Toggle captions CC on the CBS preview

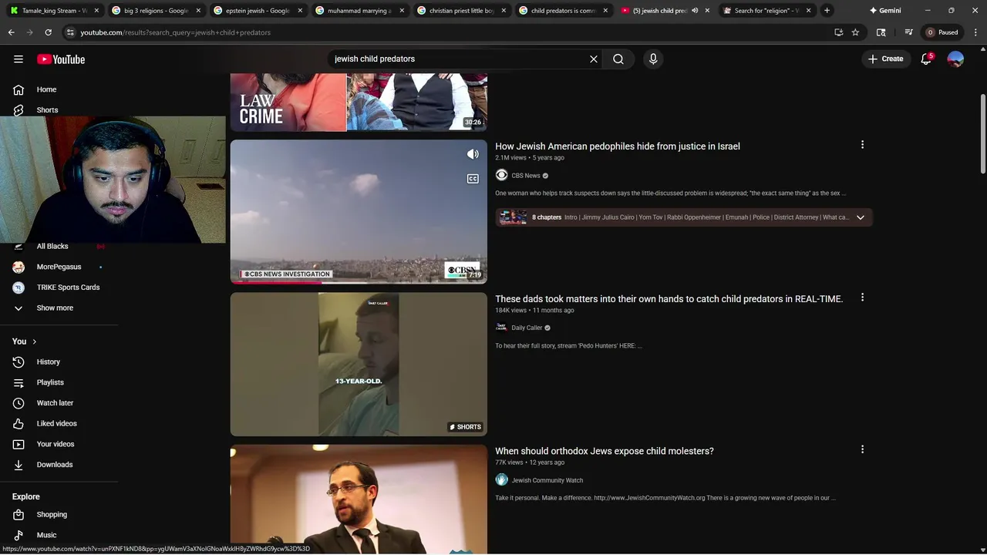(473, 179)
